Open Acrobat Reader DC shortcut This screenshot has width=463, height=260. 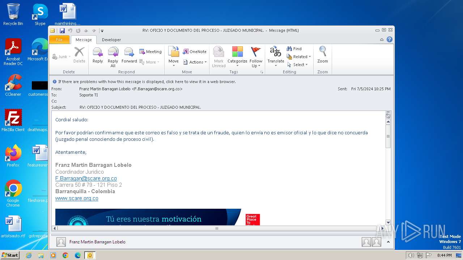tap(13, 52)
